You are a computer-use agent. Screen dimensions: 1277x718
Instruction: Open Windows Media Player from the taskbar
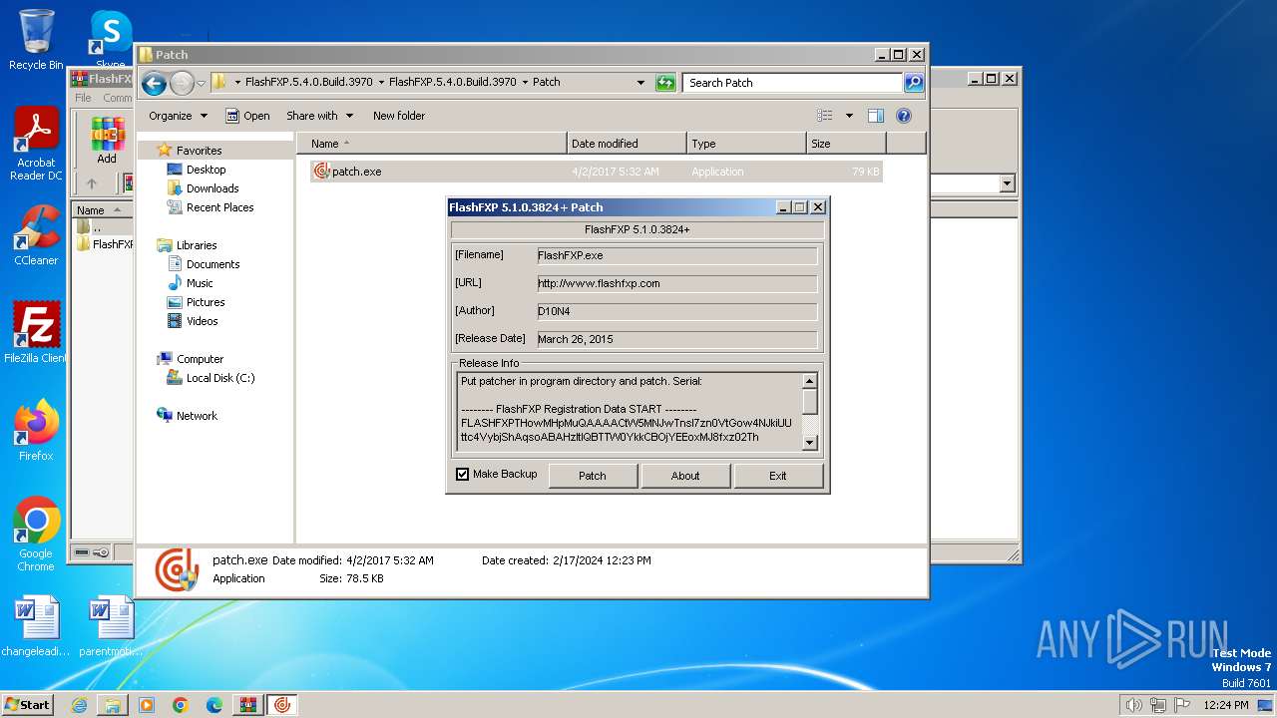pos(147,705)
